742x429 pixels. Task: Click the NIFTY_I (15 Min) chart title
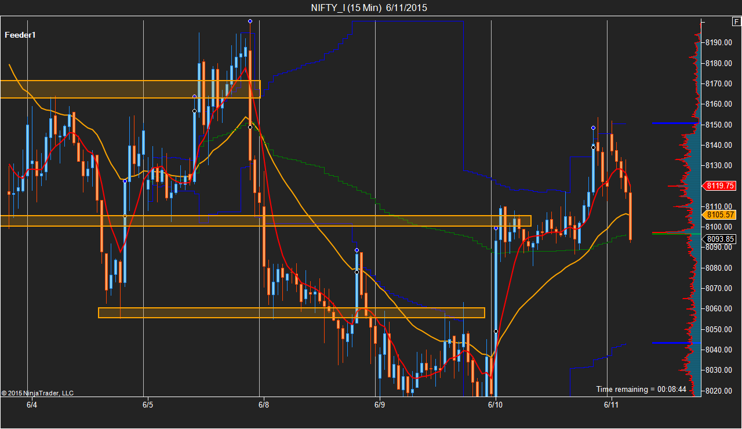tap(369, 8)
